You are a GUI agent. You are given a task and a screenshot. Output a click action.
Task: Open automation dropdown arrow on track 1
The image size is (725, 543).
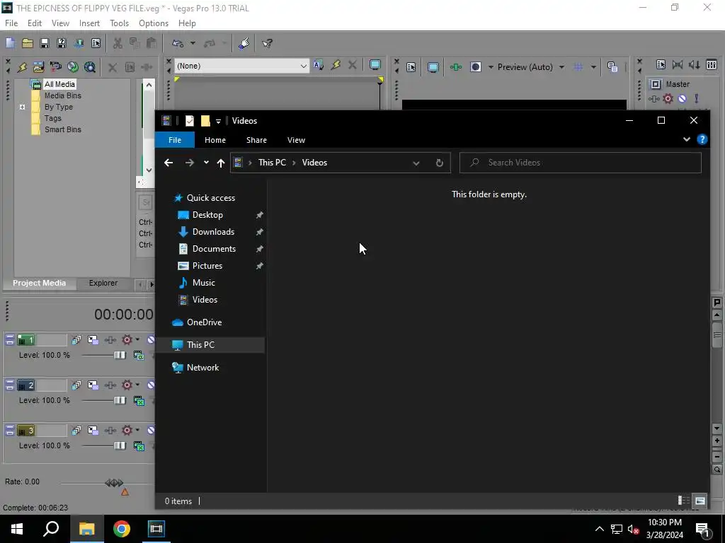tap(137, 340)
